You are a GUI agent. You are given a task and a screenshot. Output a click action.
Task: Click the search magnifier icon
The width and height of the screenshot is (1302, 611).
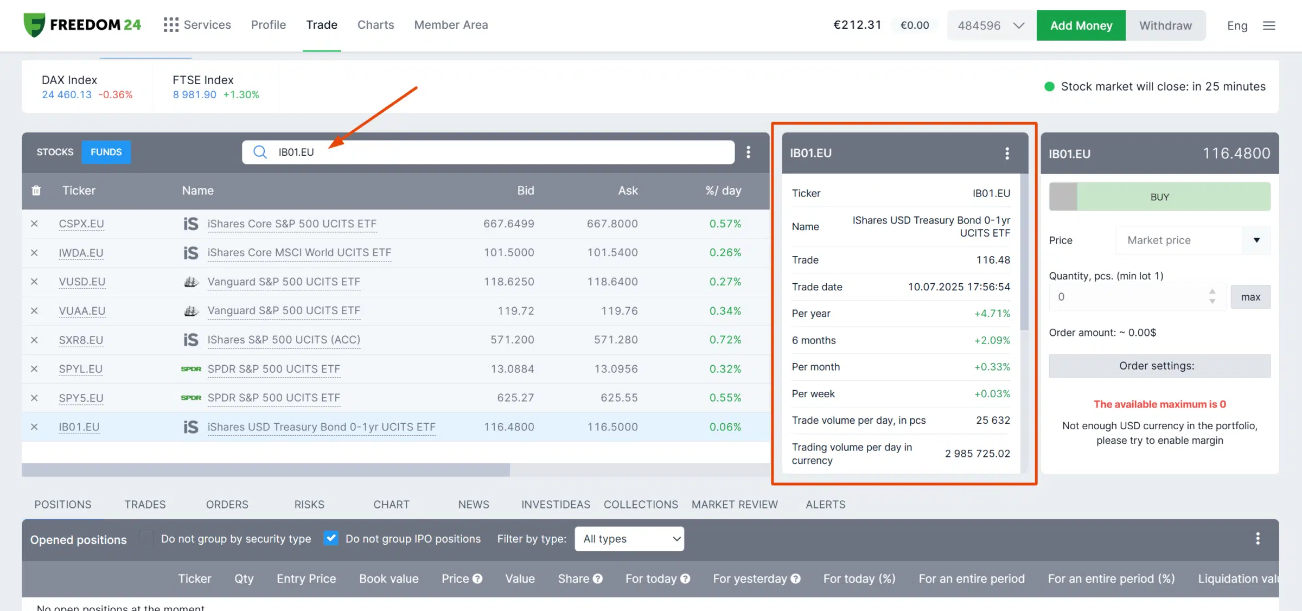click(x=260, y=152)
